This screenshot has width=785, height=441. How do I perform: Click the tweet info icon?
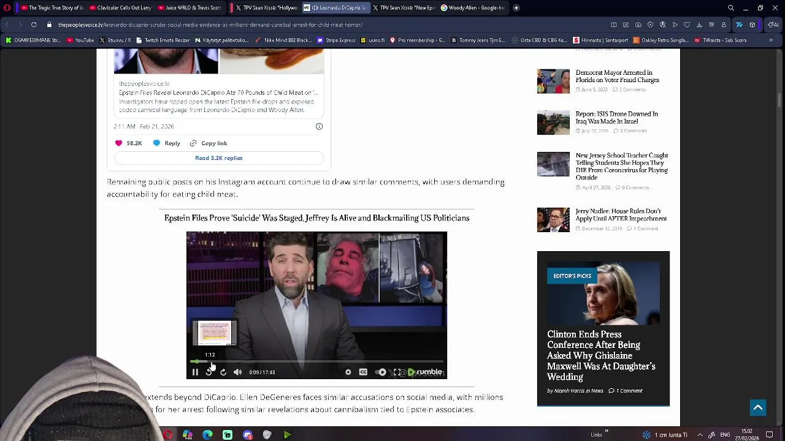pos(319,126)
